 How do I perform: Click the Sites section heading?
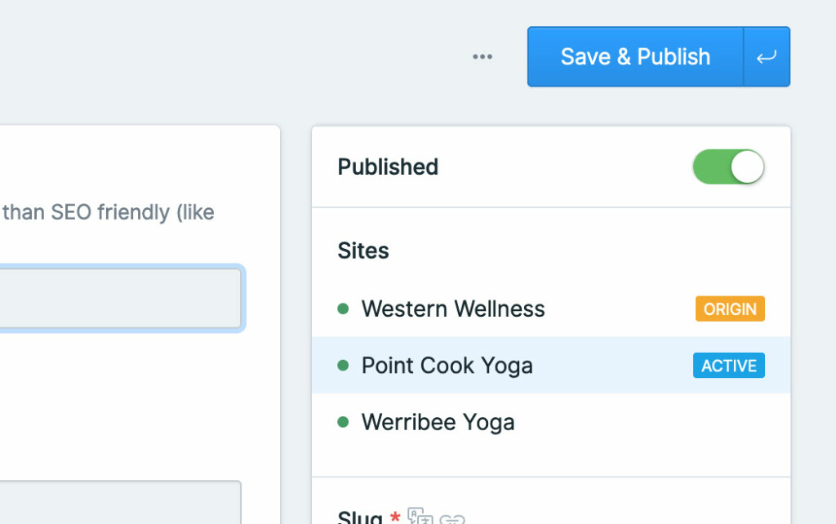tap(362, 251)
